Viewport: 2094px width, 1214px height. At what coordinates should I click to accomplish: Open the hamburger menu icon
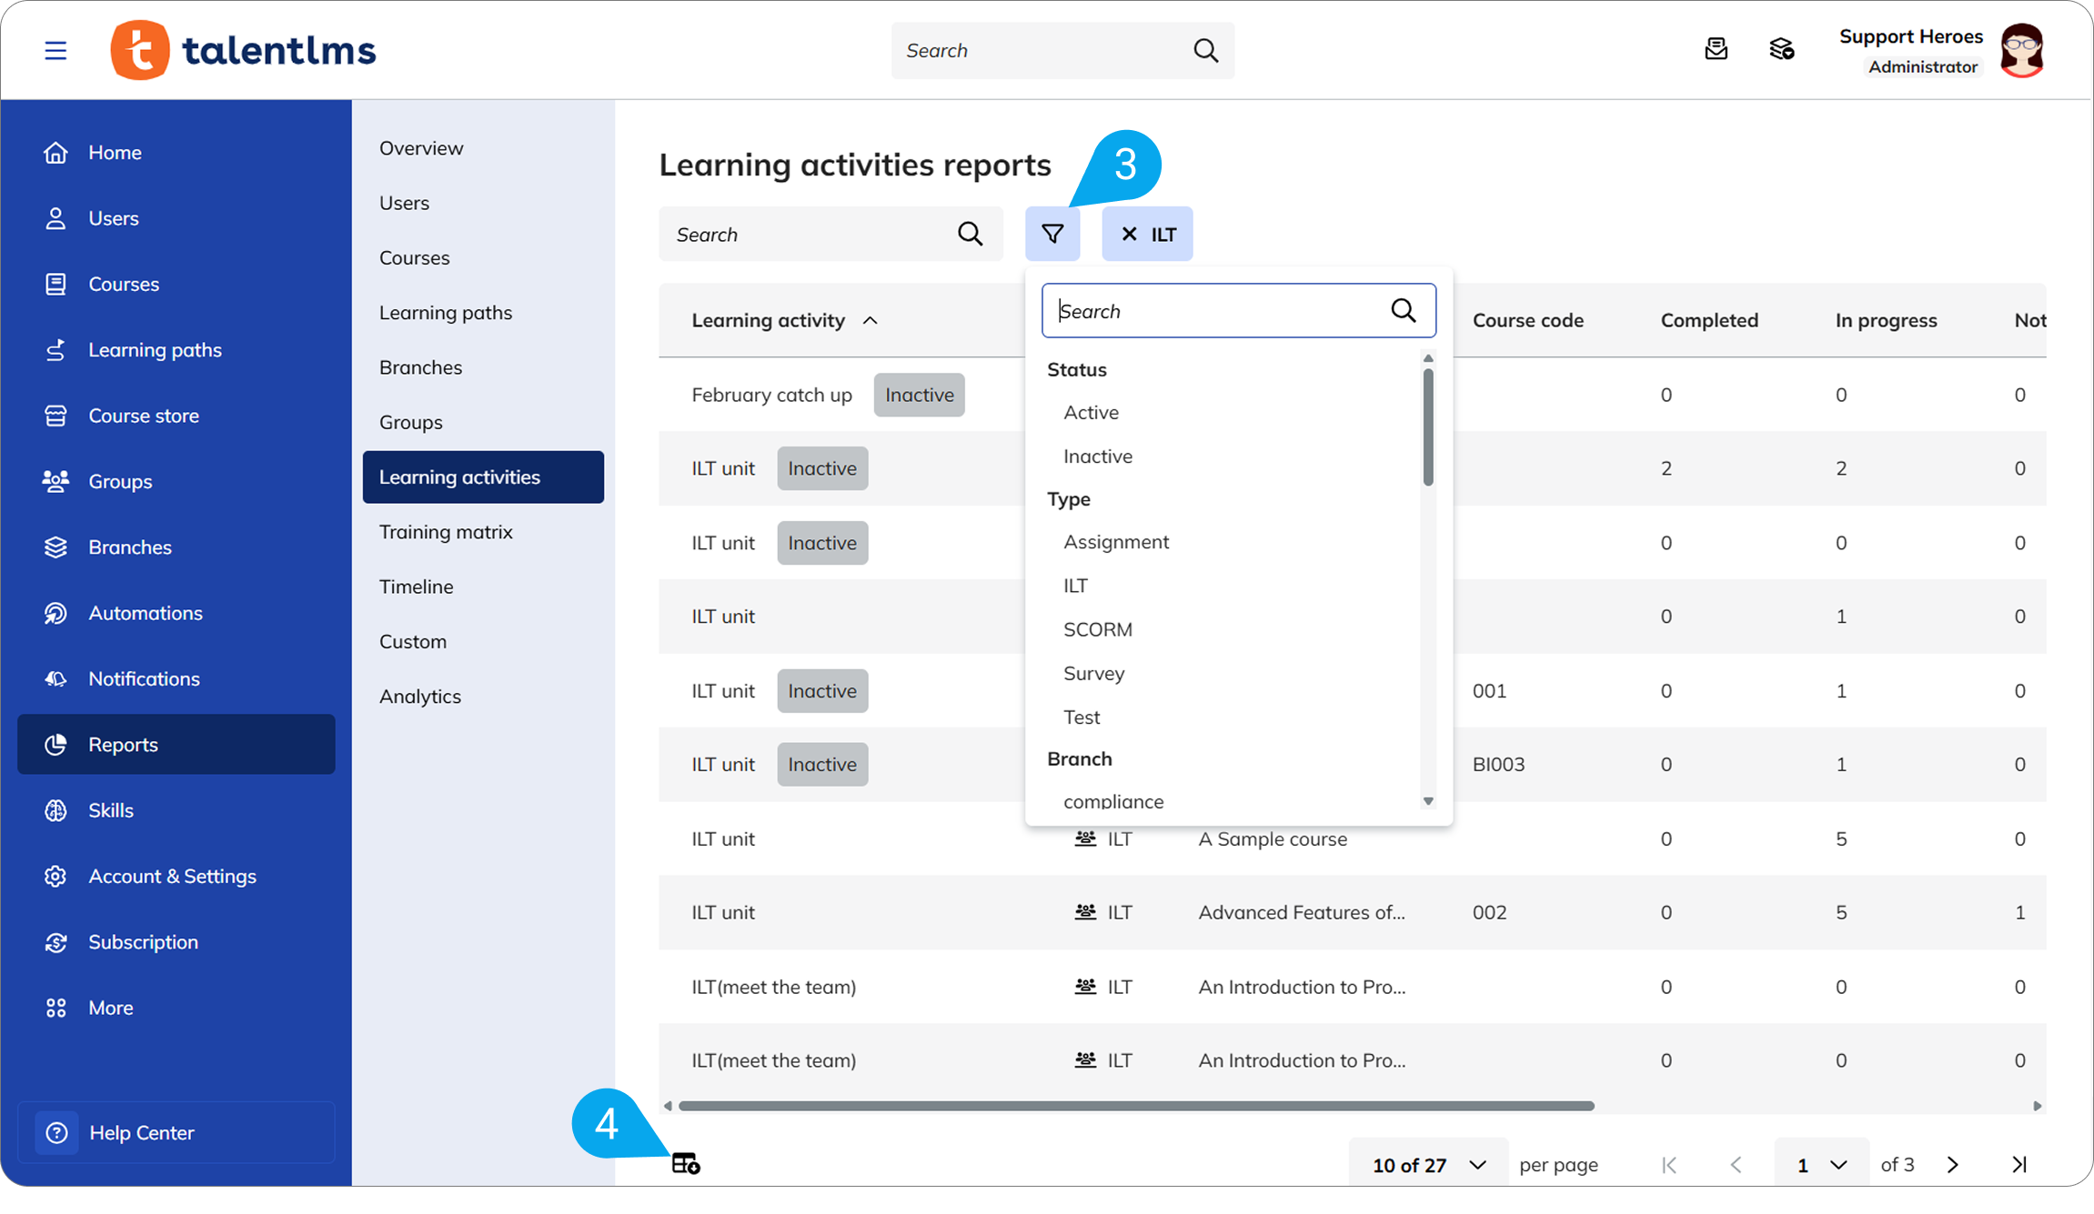pos(55,50)
